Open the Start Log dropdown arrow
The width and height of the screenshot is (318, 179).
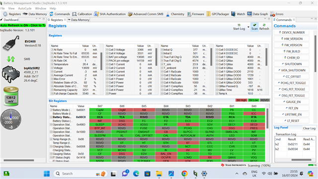click(248, 27)
